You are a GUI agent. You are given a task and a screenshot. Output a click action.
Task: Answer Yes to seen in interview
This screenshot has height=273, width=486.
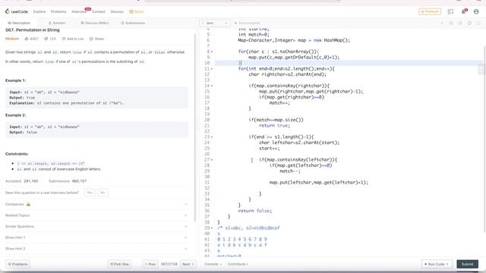(x=90, y=193)
